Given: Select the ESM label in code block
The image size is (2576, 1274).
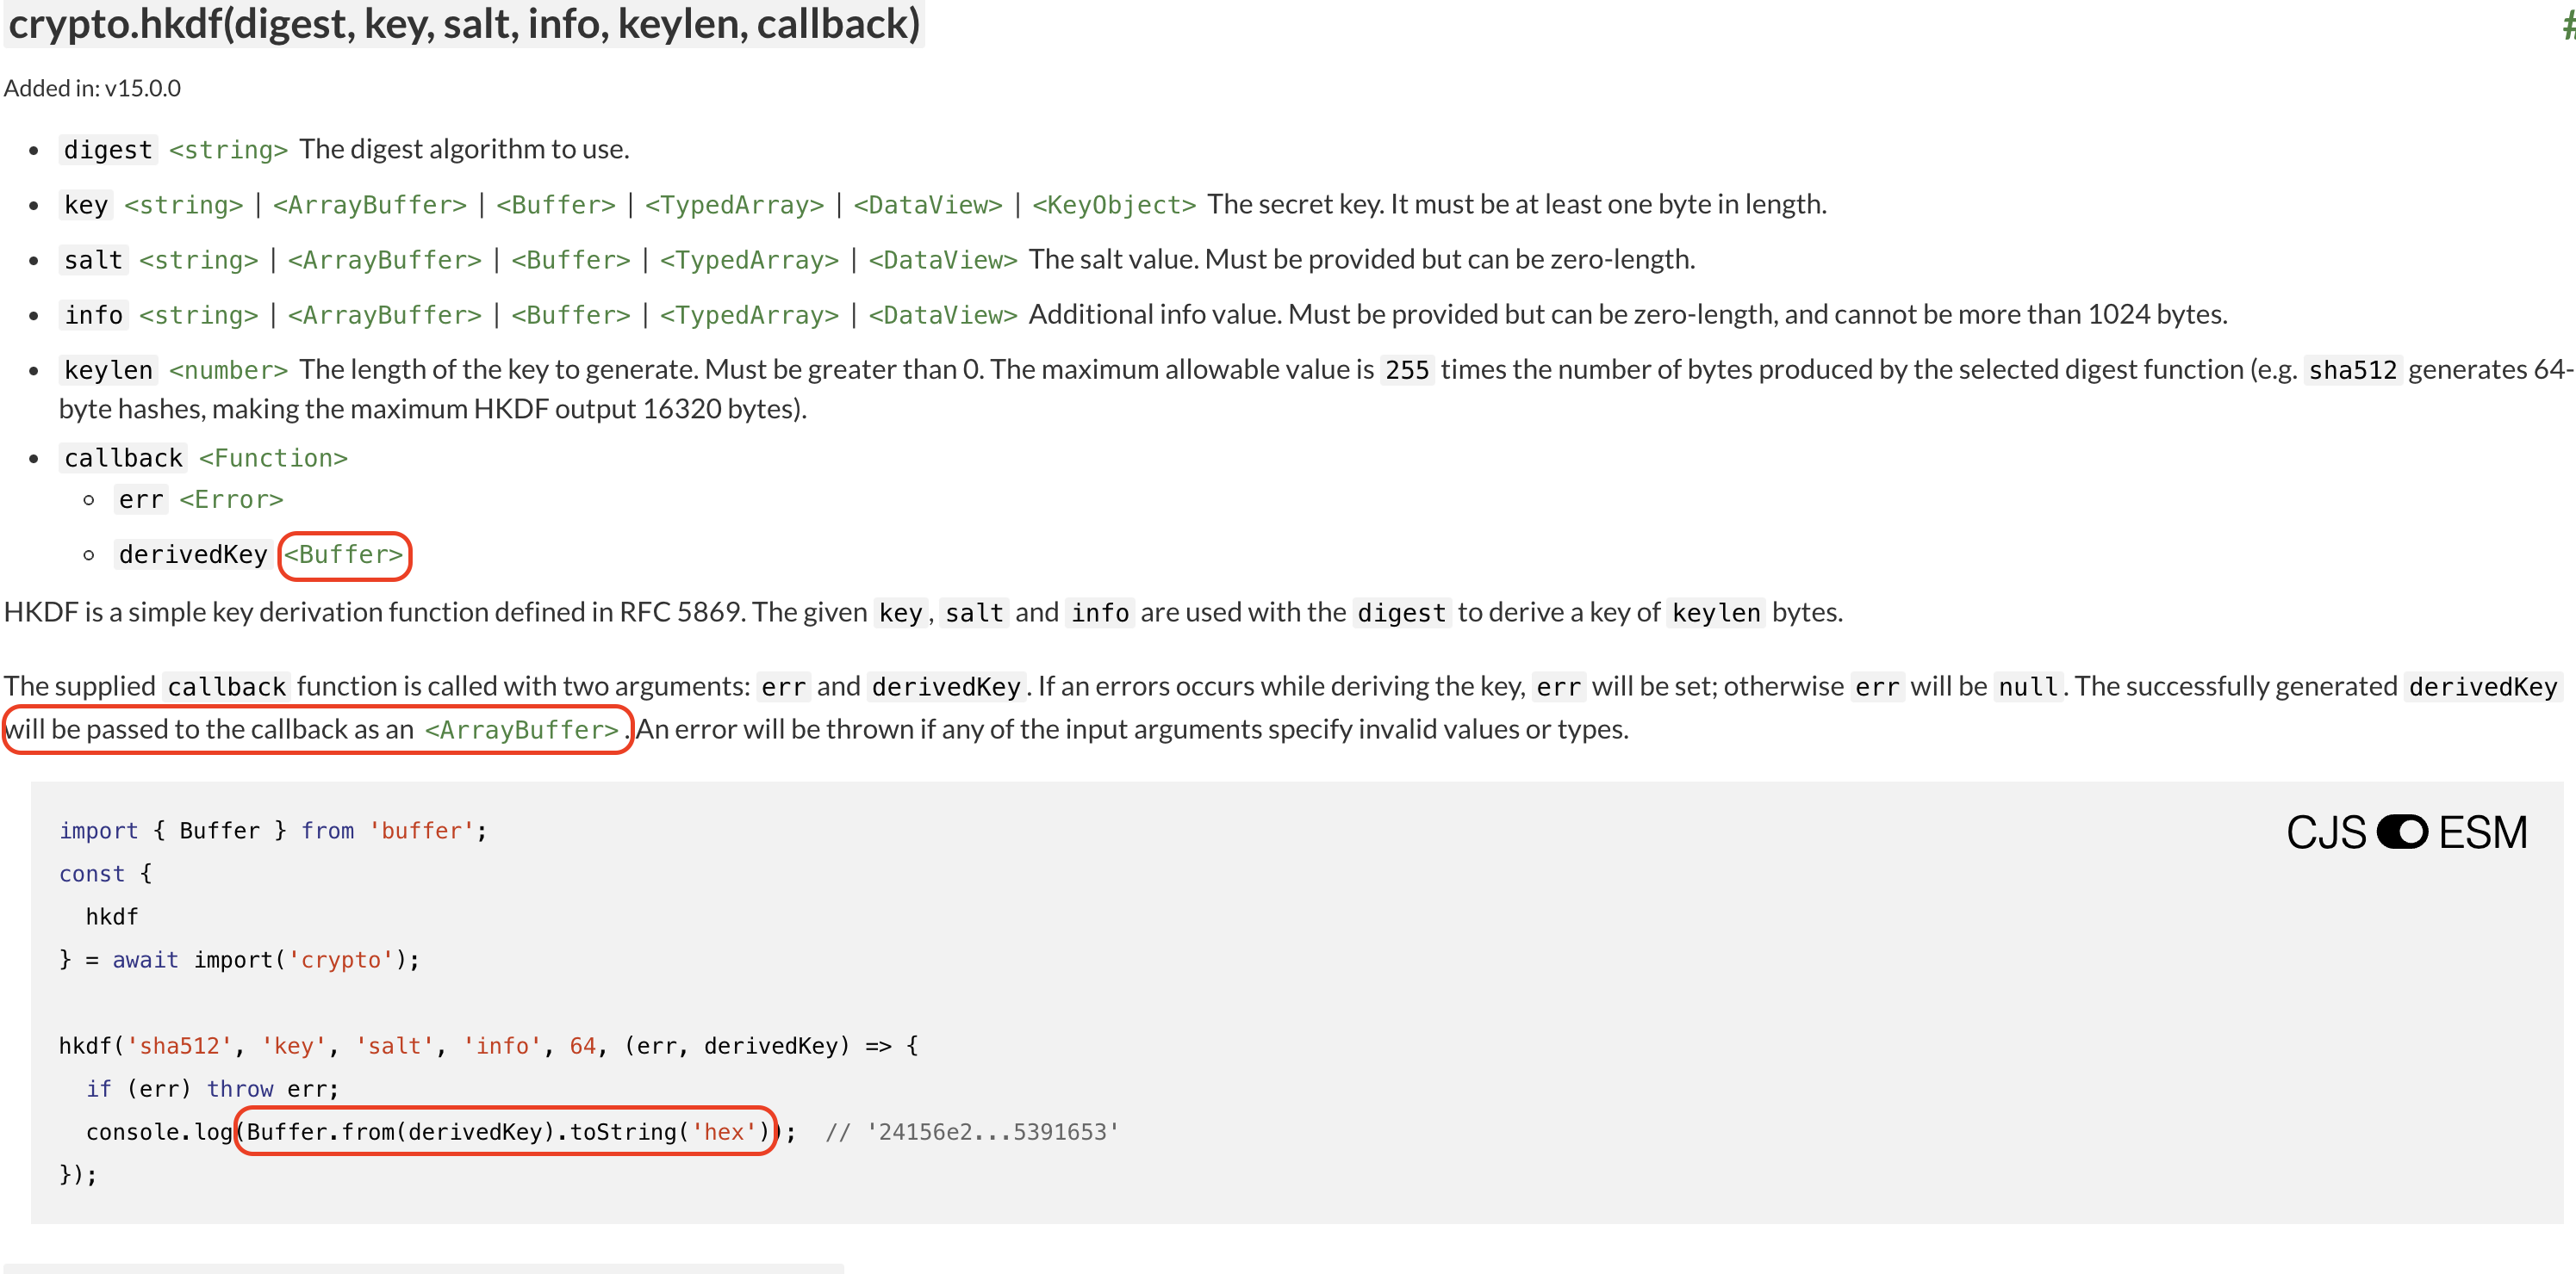Looking at the screenshot, I should pyautogui.click(x=2483, y=832).
